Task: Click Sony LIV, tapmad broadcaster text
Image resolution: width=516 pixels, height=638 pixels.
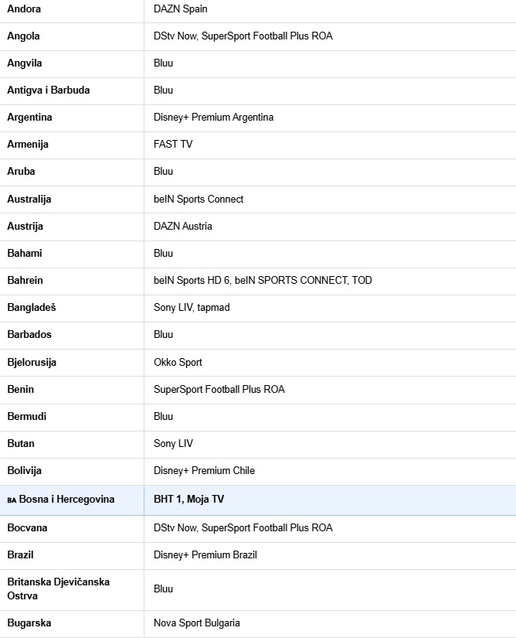Action: coord(192,308)
